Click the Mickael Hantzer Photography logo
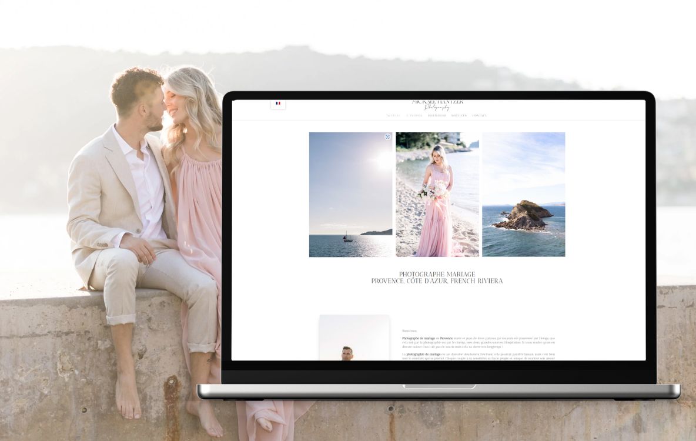 [x=437, y=105]
